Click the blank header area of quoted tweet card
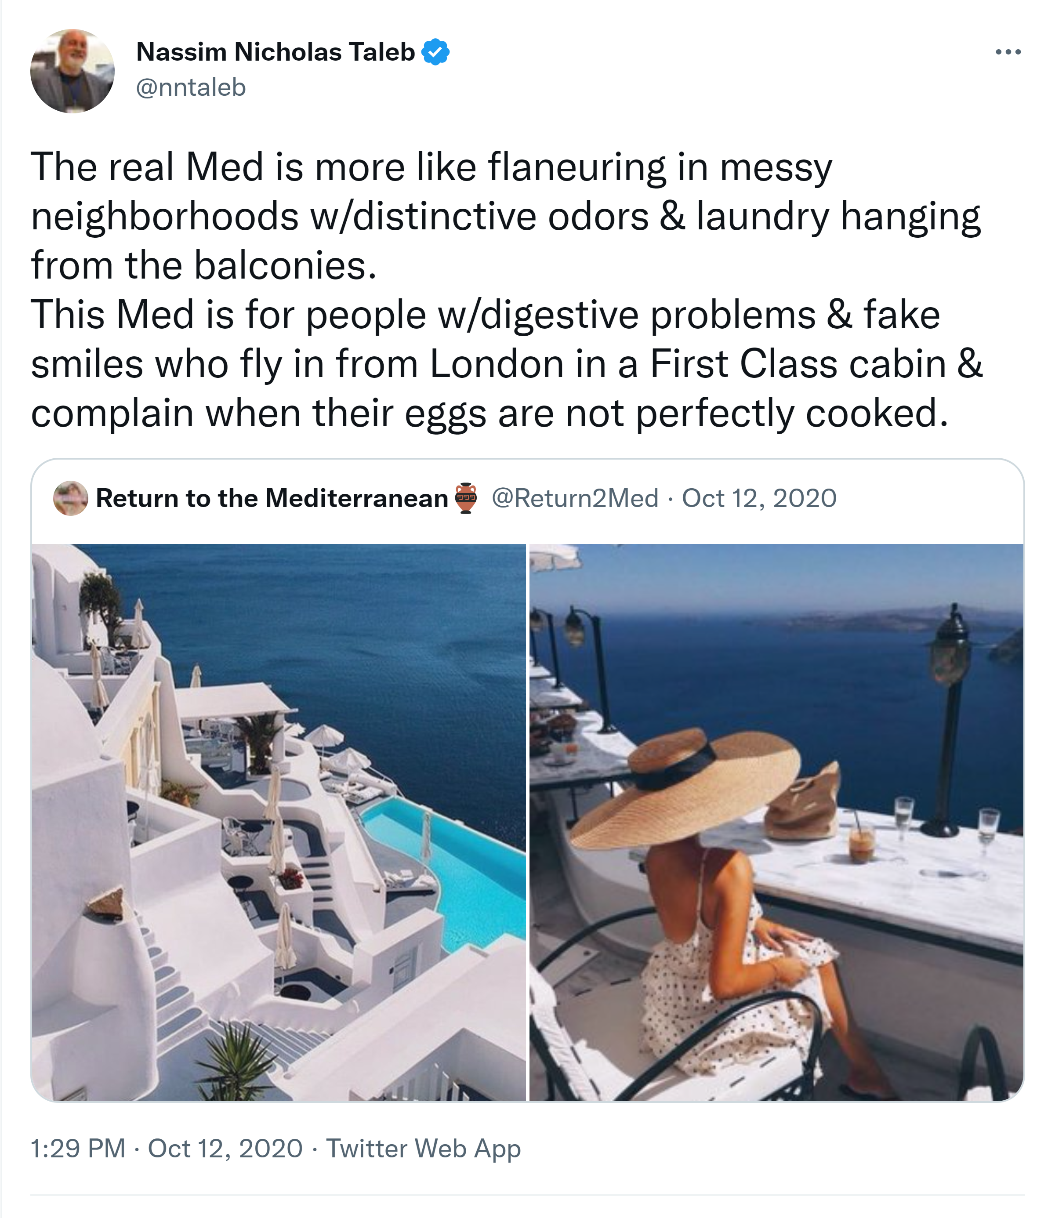Image resolution: width=1037 pixels, height=1218 pixels. pyautogui.click(x=929, y=498)
